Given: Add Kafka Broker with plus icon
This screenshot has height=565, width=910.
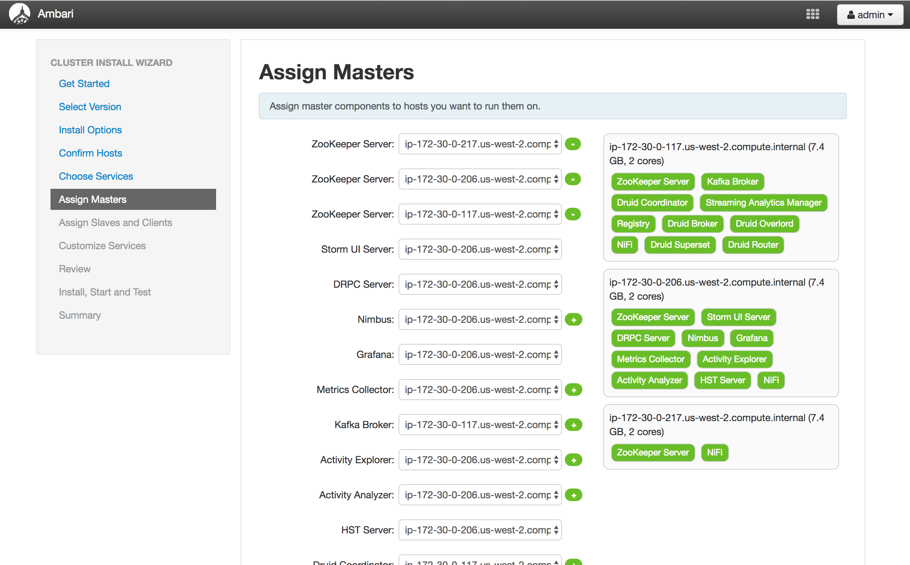Looking at the screenshot, I should 574,425.
